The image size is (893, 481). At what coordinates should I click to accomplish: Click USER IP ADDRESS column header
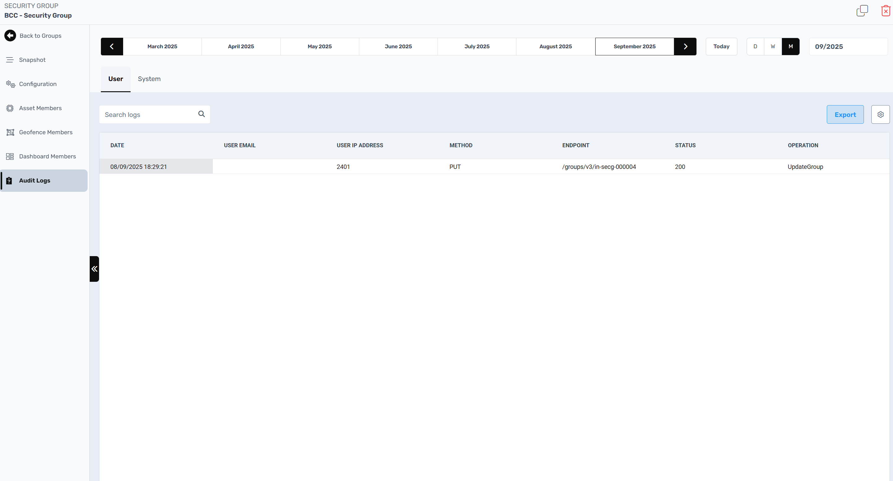pyautogui.click(x=360, y=145)
